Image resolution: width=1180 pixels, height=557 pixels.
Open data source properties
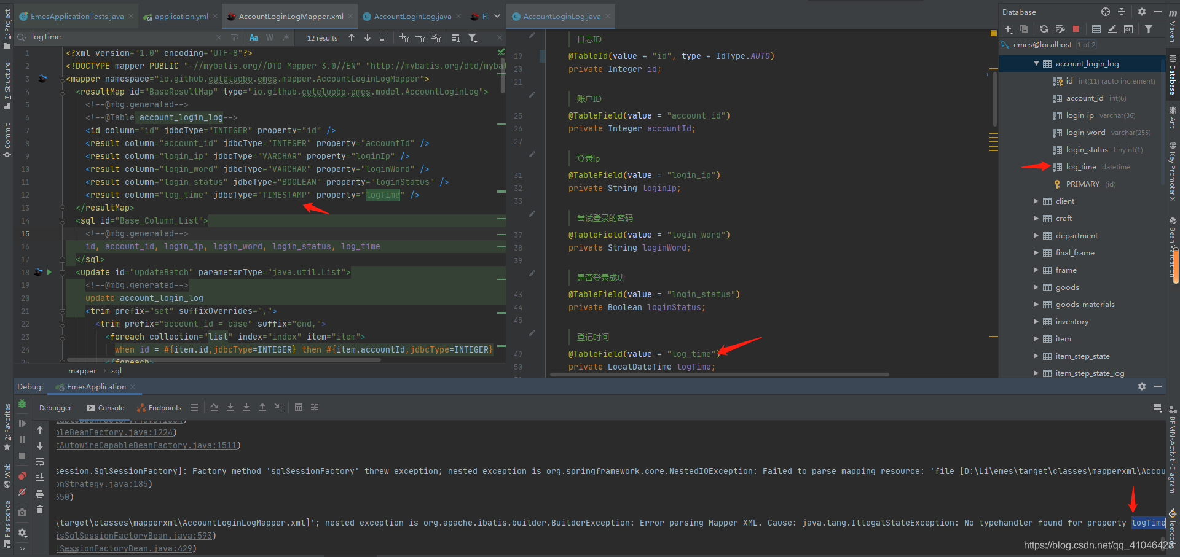[1060, 29]
